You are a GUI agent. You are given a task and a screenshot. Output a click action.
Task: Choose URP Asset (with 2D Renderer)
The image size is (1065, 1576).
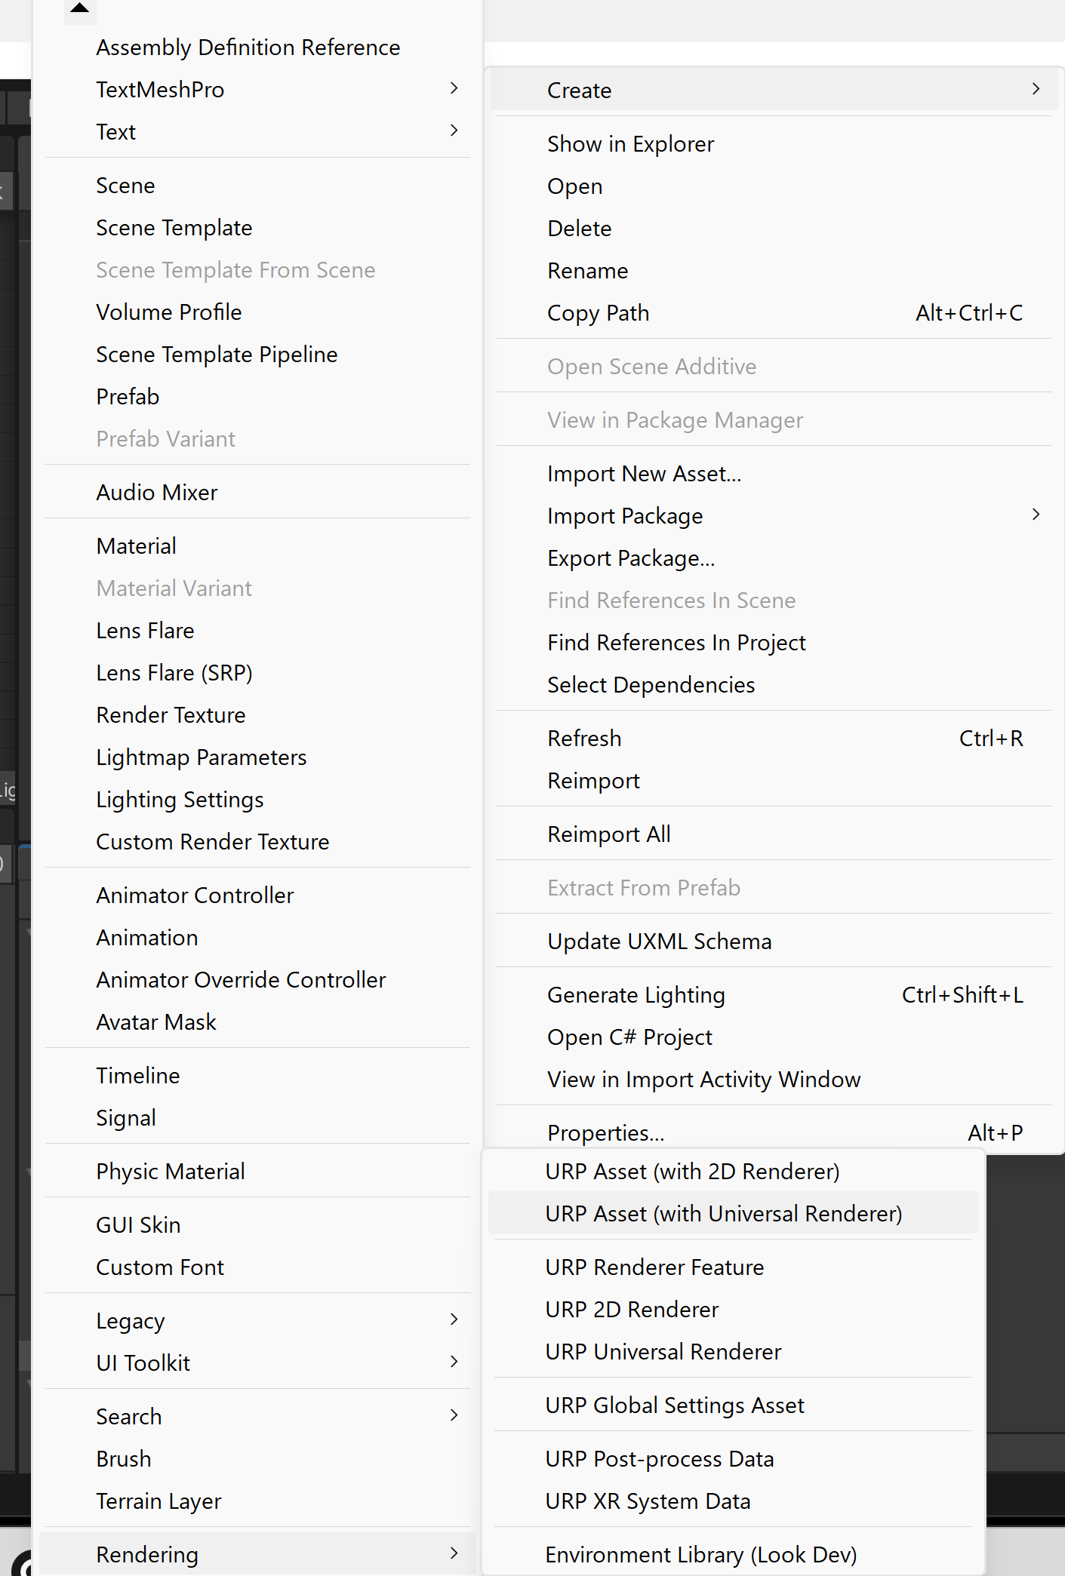[x=692, y=1171]
